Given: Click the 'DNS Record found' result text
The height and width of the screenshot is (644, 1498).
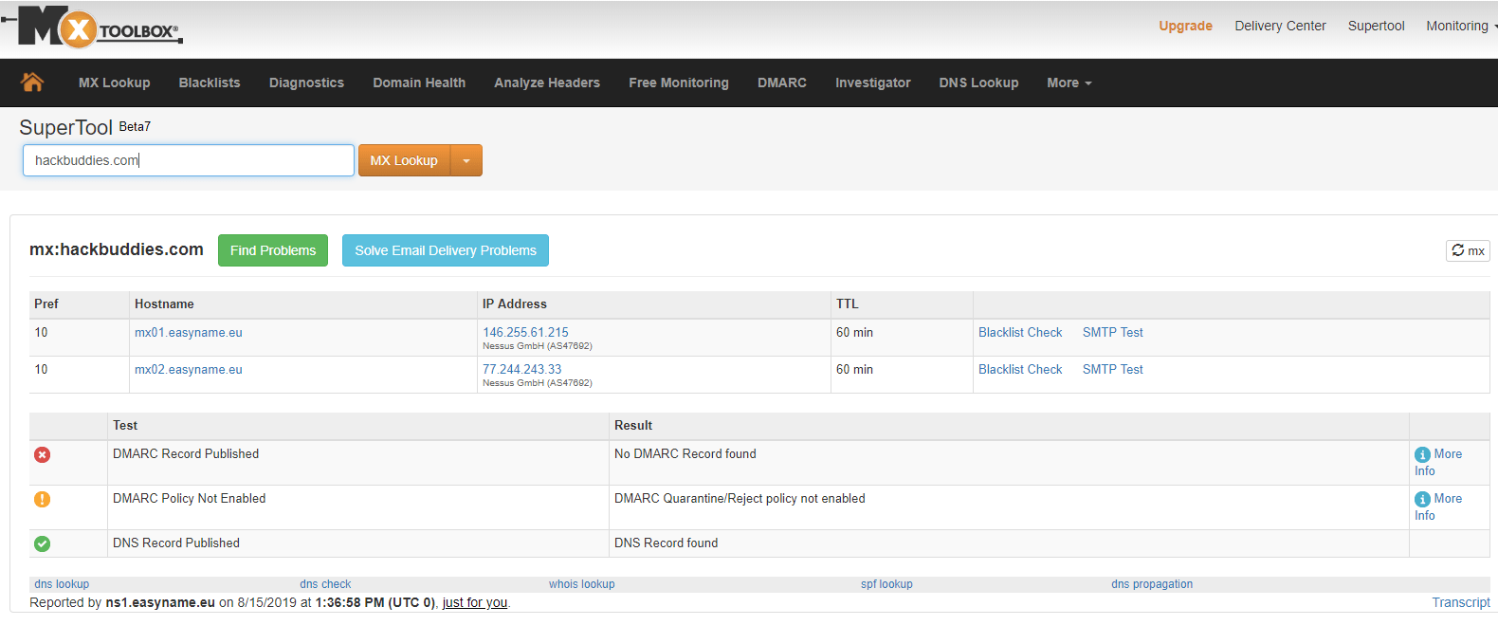Looking at the screenshot, I should (x=666, y=543).
